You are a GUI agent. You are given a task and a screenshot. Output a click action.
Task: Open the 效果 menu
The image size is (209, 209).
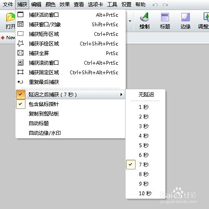click(x=65, y=5)
